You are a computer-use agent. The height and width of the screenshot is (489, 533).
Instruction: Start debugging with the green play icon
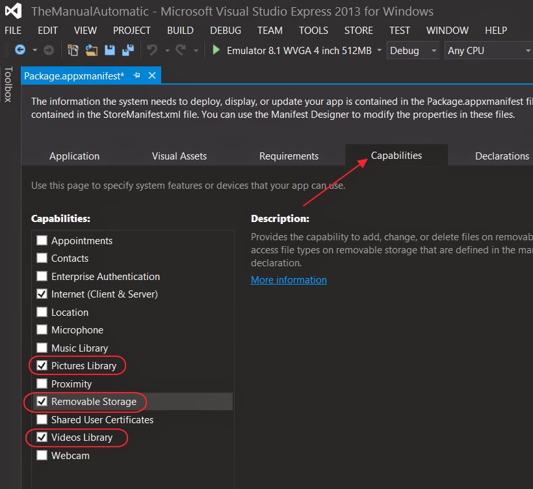tap(216, 50)
